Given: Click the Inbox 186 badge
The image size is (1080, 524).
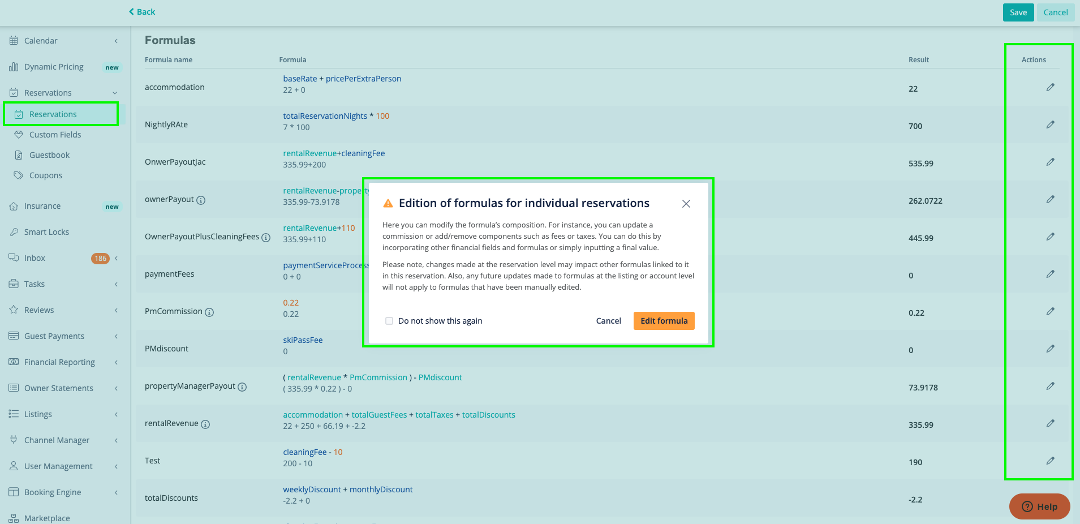Looking at the screenshot, I should (x=100, y=259).
